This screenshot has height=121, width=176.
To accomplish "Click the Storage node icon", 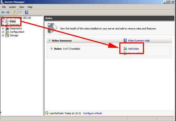I will point(7,36).
